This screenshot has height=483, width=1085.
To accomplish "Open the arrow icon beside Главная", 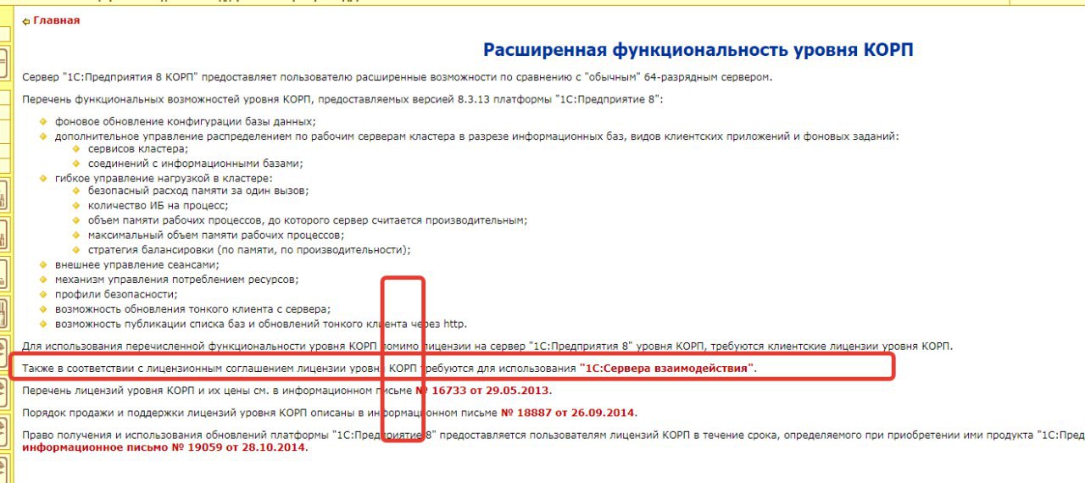I will (26, 21).
